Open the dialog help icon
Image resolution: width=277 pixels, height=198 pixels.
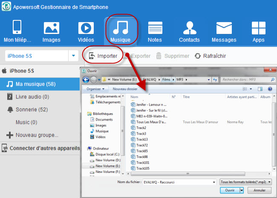270,89
